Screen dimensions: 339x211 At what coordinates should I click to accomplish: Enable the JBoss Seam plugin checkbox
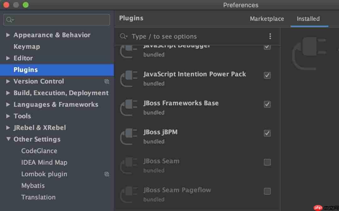point(267,162)
